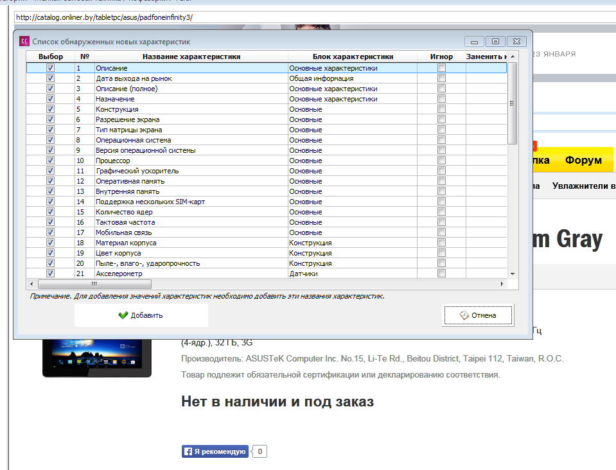The width and height of the screenshot is (616, 470).
Task: Click the № column header
Action: (x=84, y=57)
